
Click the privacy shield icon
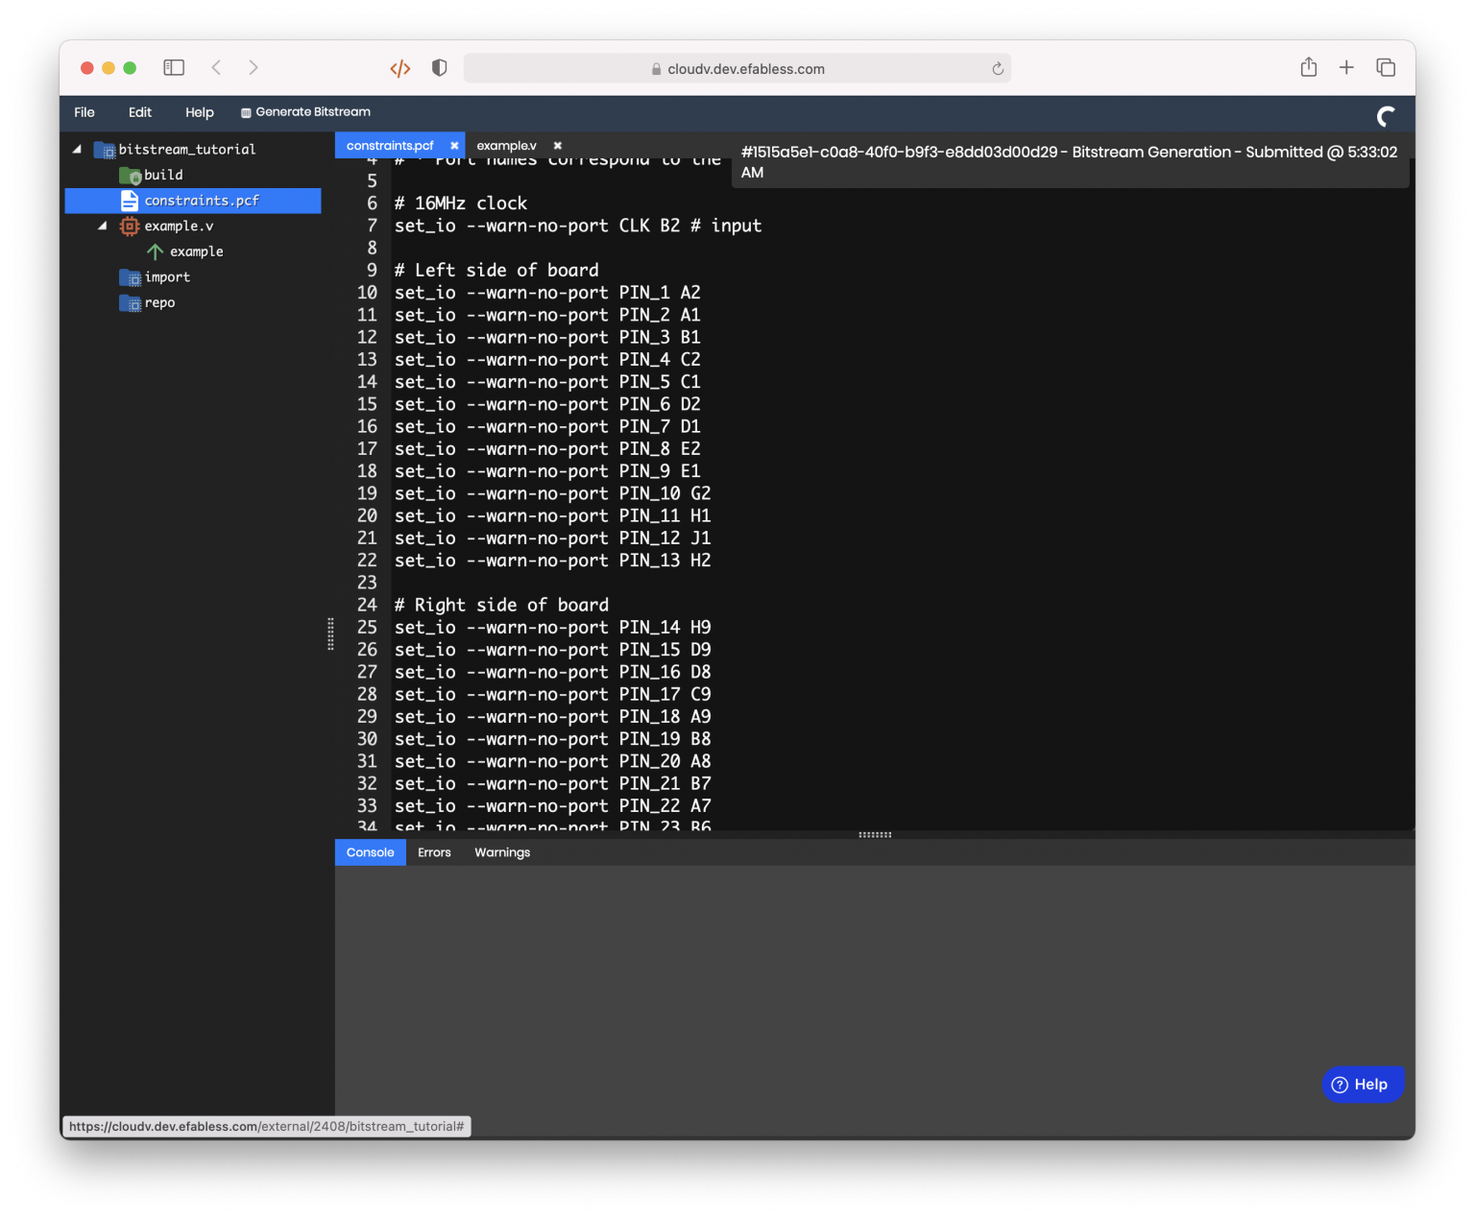click(440, 67)
